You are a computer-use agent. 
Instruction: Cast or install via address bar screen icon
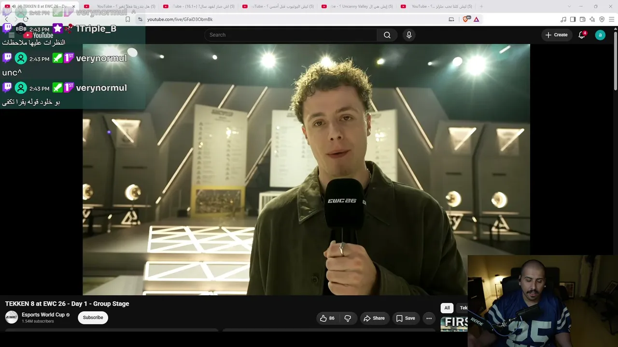[x=451, y=19]
